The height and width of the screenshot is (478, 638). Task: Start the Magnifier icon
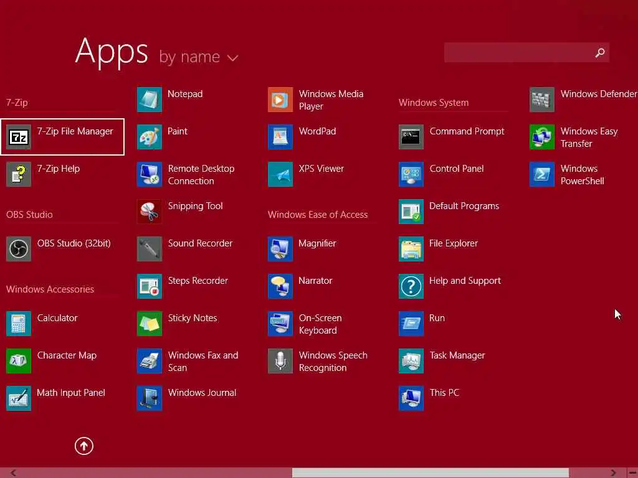[x=280, y=249]
